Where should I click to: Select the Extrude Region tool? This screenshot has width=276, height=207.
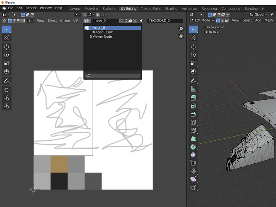[193, 98]
